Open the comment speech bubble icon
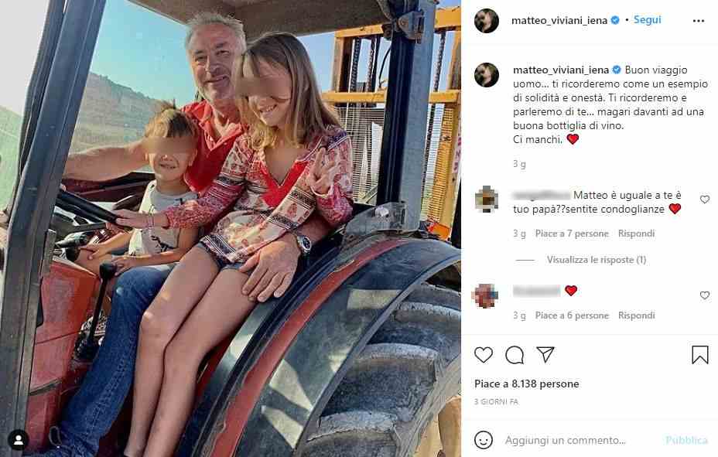 (515, 355)
